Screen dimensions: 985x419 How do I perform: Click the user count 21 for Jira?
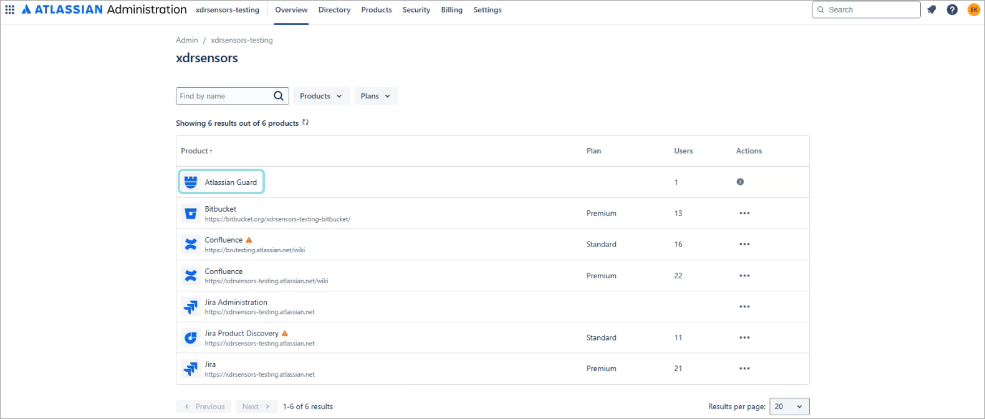point(678,369)
